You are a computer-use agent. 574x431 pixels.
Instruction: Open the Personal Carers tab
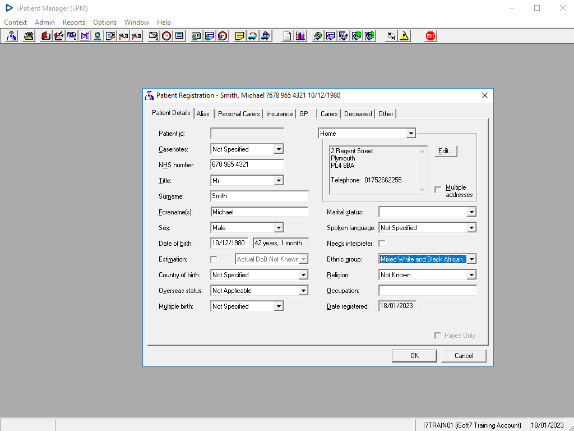pos(239,114)
